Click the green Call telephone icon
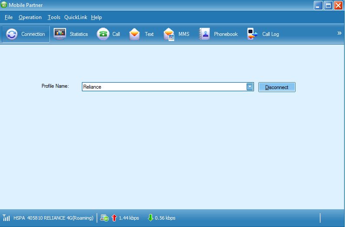Screen dimensions: 345x227 (103, 34)
